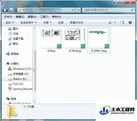137x121 pixels.
Task: Expand the address bar history dropdown arrow
Action: 73,10
